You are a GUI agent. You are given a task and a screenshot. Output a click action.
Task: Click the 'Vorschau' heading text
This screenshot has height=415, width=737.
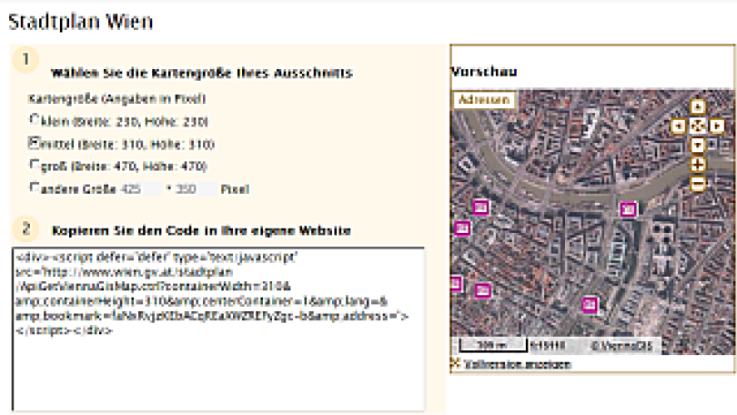484,71
